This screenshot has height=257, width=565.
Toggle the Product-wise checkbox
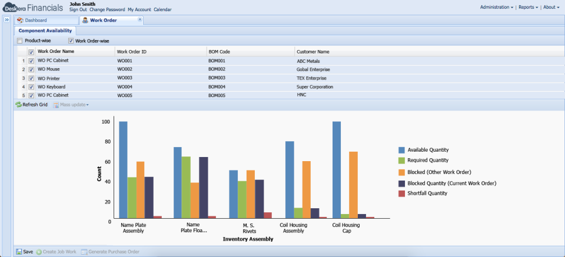pyautogui.click(x=20, y=41)
